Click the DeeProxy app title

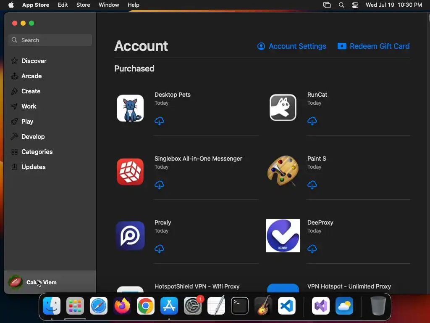coord(320,222)
